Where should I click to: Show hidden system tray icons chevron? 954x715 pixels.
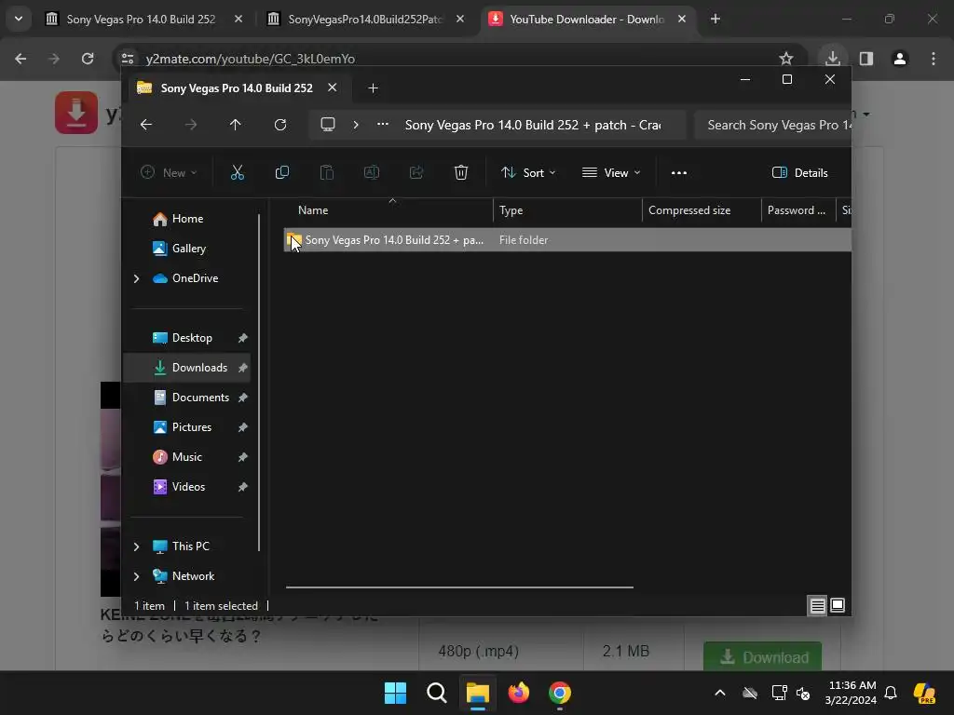(x=720, y=693)
